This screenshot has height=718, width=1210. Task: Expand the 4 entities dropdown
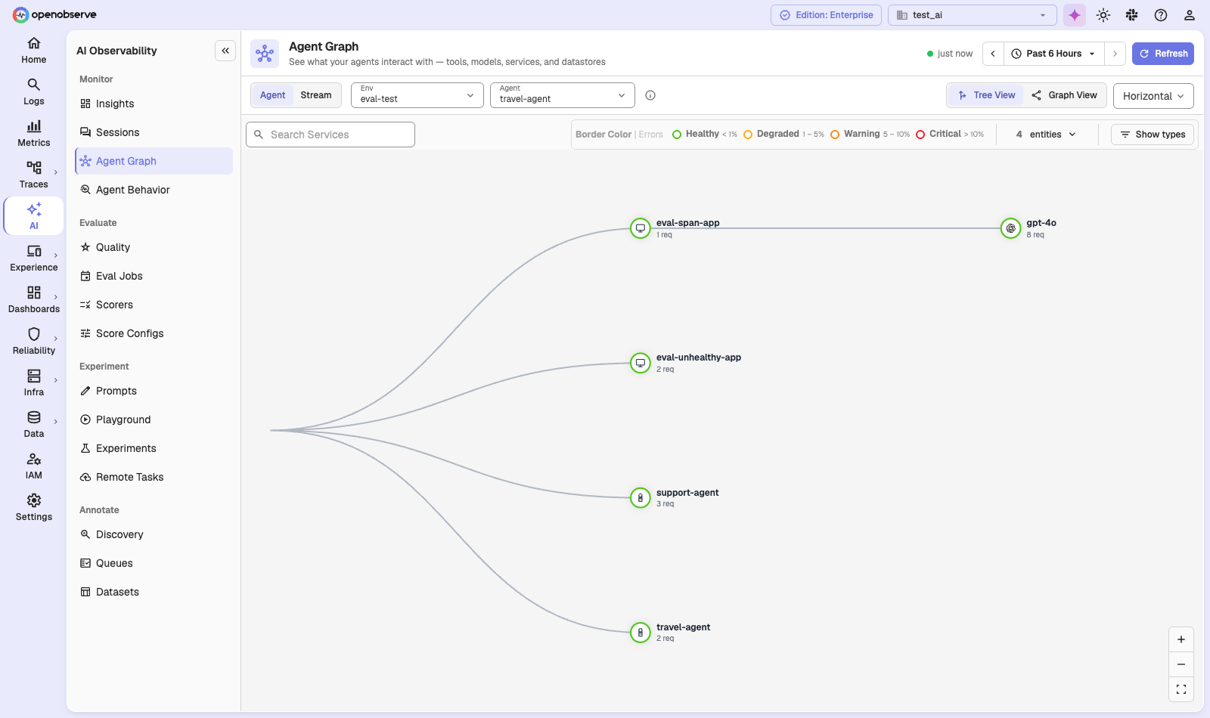pos(1047,135)
